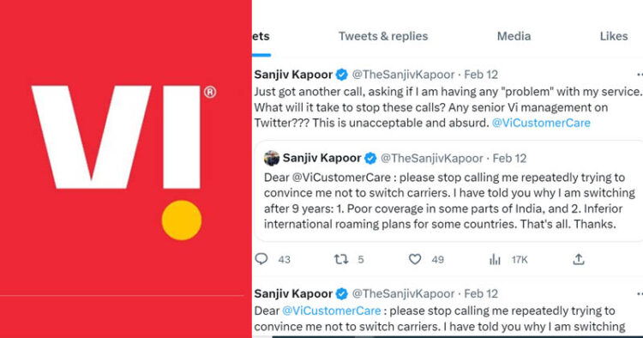Viewport: 643px width, 338px height.
Task: Share the tweet using the upload icon
Action: (579, 259)
